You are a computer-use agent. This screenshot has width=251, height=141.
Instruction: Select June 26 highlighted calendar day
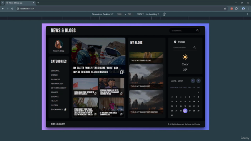tap(185, 111)
